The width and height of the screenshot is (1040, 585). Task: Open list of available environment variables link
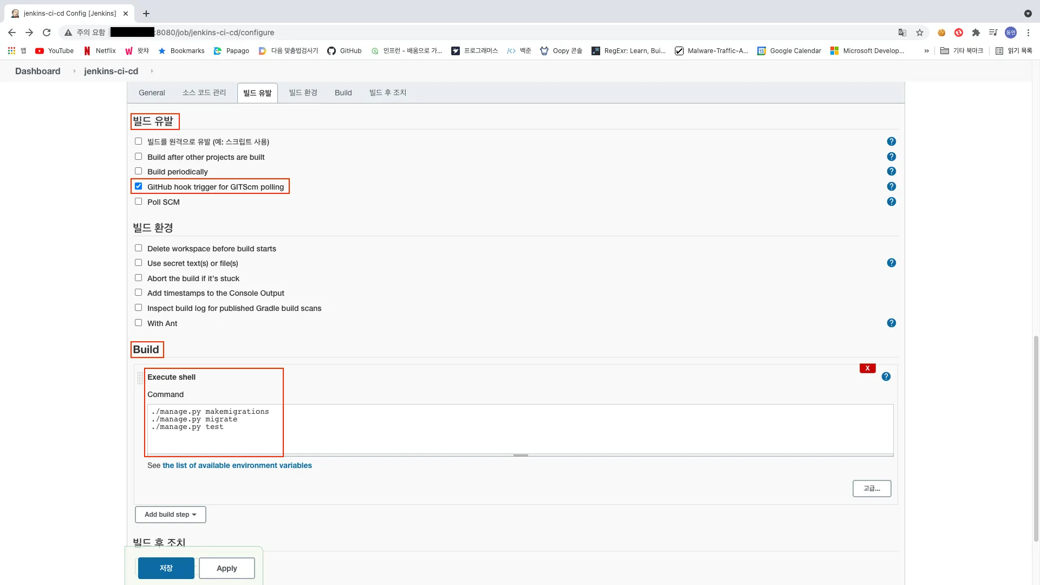(237, 465)
